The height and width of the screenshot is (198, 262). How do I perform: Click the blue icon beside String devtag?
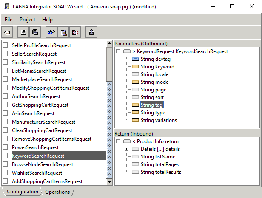pyautogui.click(x=135, y=59)
